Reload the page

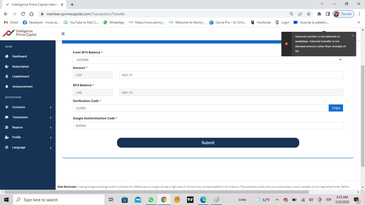[23, 14]
